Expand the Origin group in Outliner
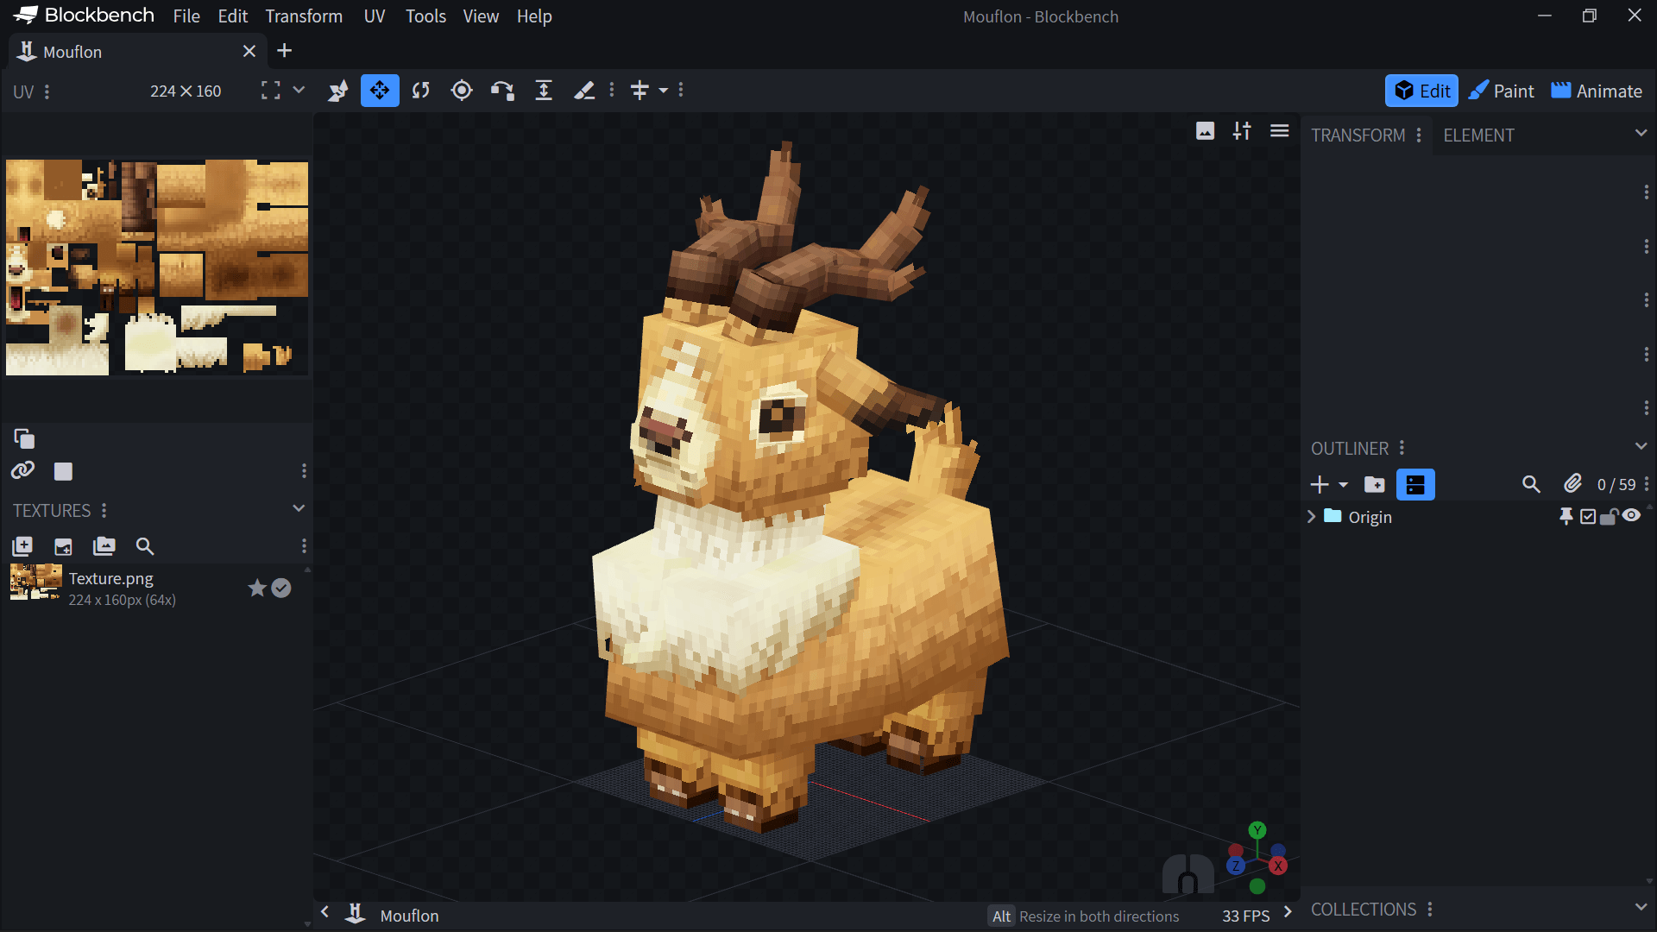 click(1311, 517)
